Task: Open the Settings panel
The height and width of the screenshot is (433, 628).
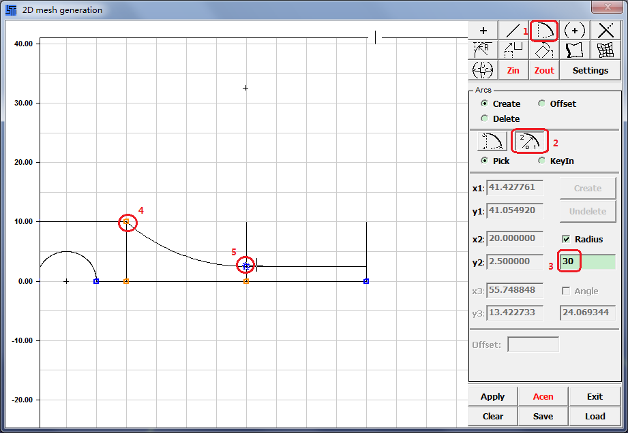Action: click(590, 70)
